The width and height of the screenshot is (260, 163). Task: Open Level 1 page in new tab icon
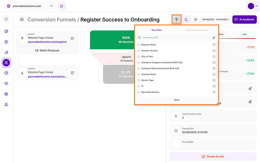pos(72,38)
